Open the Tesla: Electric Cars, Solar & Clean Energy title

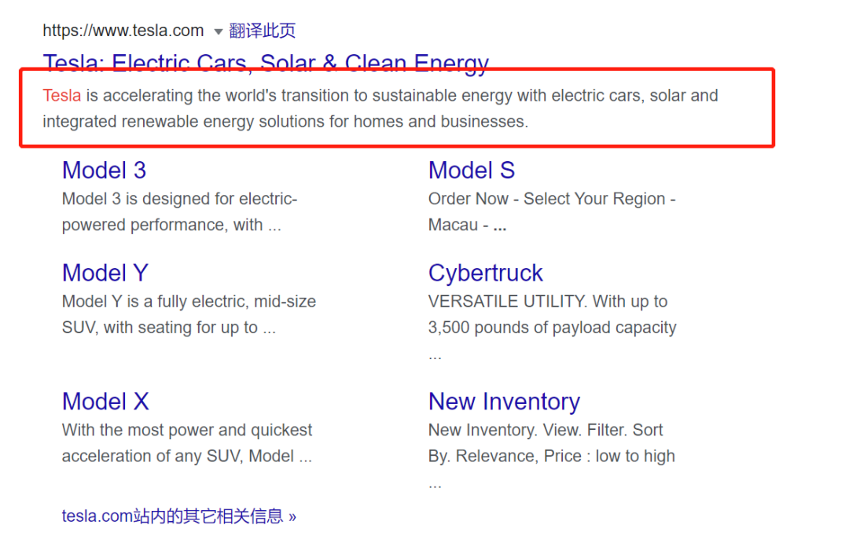[x=266, y=63]
